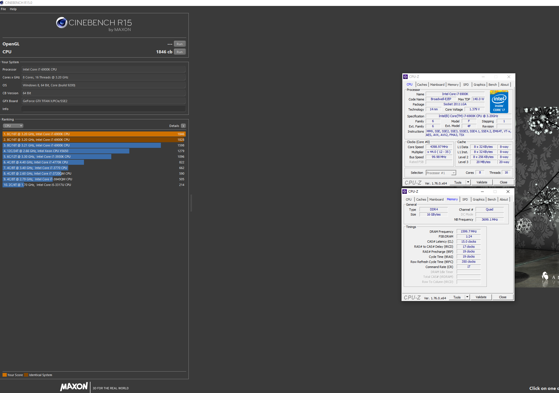Image resolution: width=559 pixels, height=393 pixels.
Task: Click the Cinebench title bar app icon
Action: 2,3
